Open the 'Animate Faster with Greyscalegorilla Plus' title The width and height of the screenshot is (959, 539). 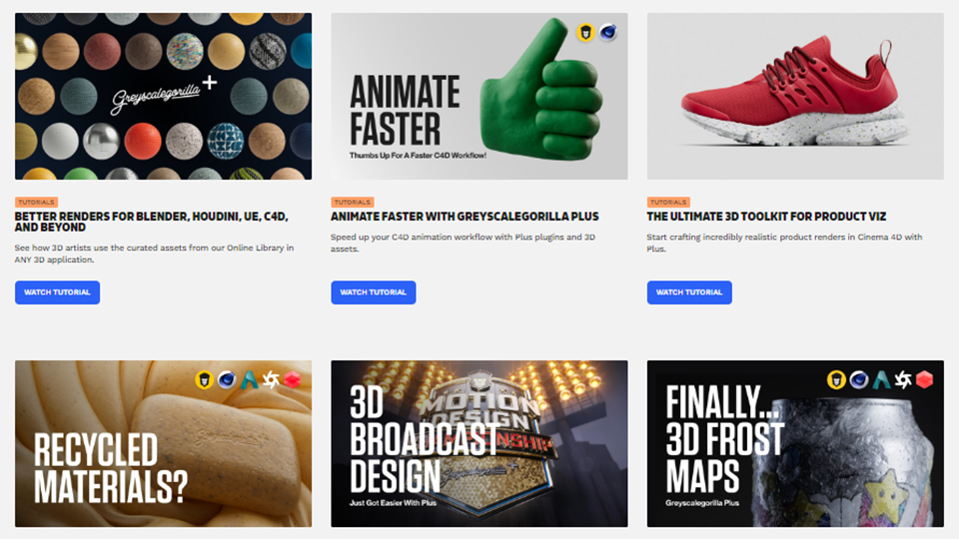tap(465, 217)
